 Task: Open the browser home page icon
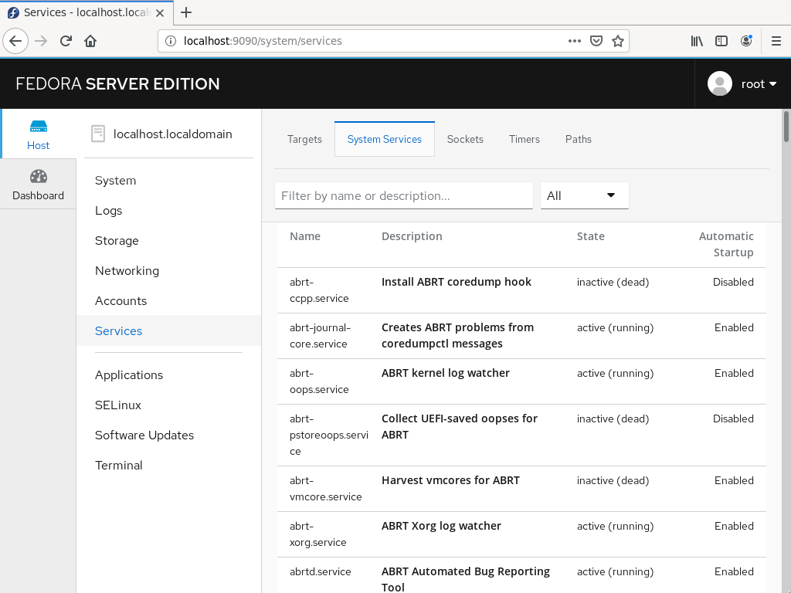90,41
